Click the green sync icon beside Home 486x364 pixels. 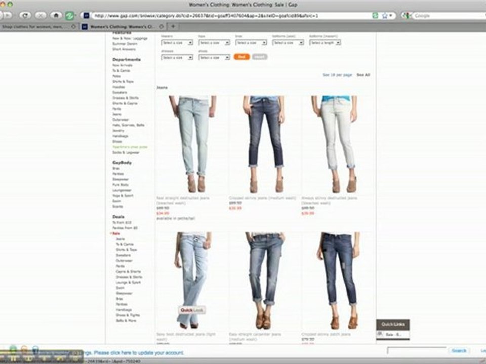[69, 16]
